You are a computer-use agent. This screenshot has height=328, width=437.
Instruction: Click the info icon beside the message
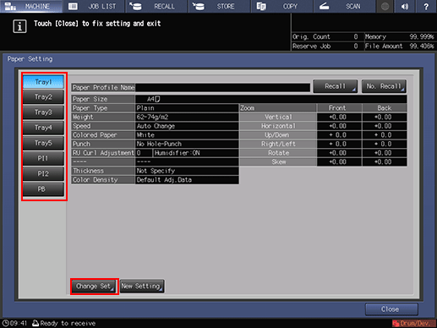[19, 26]
